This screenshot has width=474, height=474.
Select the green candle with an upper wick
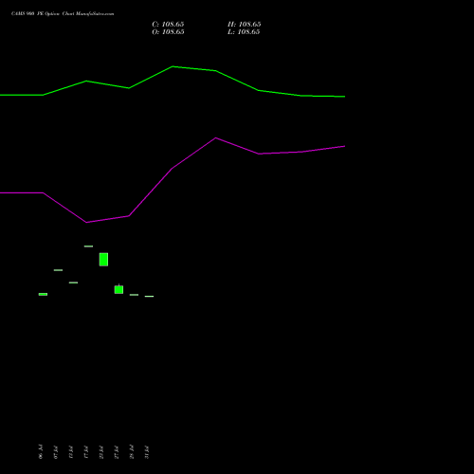(118, 289)
